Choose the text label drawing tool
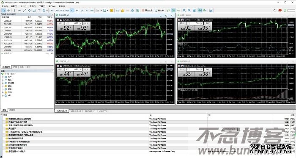The height and width of the screenshot is (158, 296). click(x=39, y=11)
